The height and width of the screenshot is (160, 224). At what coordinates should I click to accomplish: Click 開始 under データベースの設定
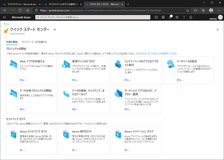180,80
